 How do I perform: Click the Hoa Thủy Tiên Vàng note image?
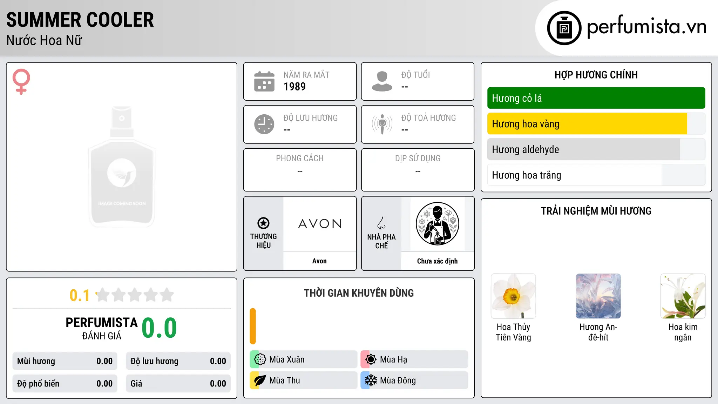pyautogui.click(x=513, y=296)
